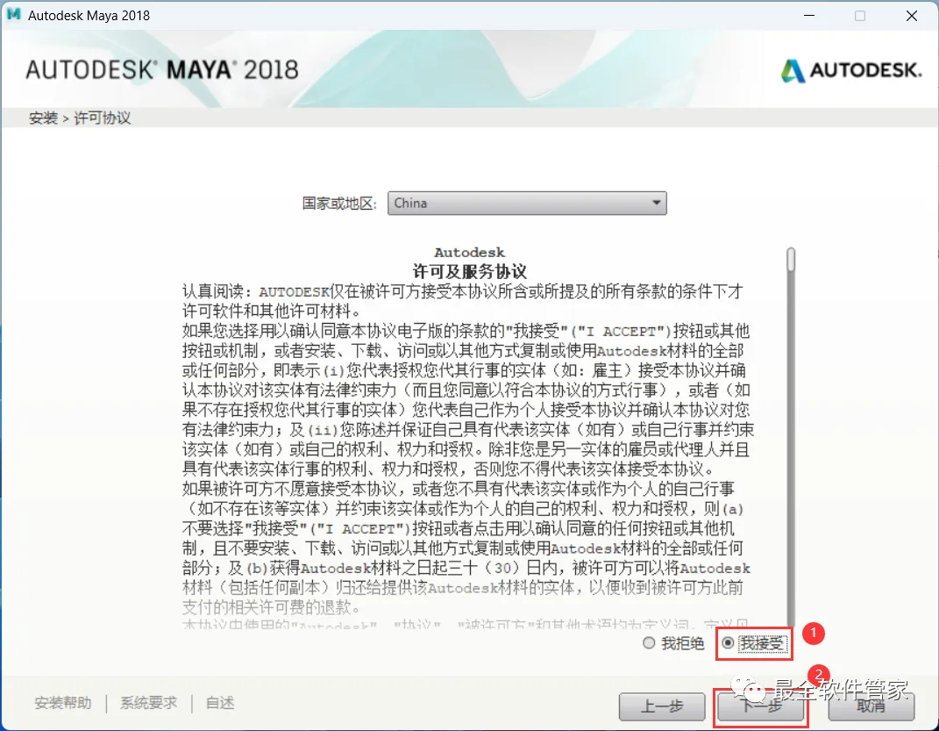Click paragraph beginning 认真阅读 in the agreement

click(x=463, y=301)
